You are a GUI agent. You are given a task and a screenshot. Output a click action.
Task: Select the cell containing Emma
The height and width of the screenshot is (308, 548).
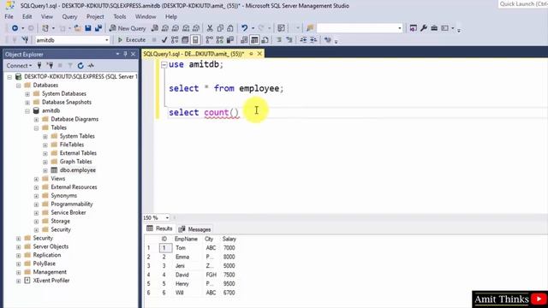coord(182,257)
